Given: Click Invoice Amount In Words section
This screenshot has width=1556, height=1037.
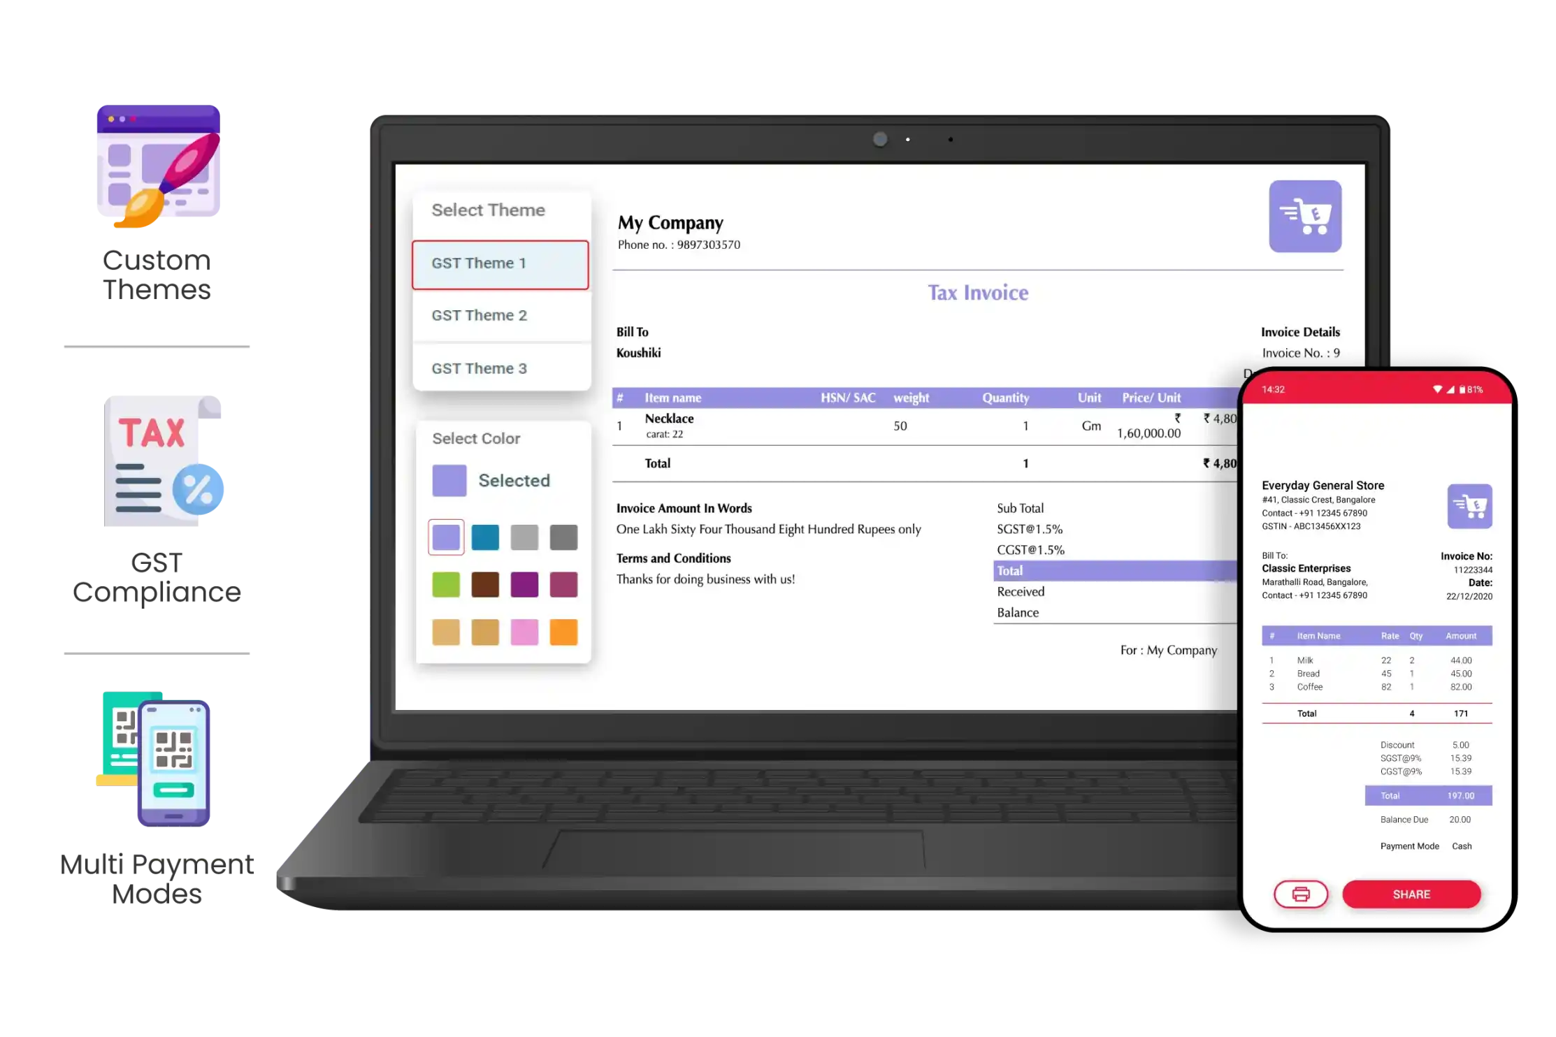Looking at the screenshot, I should (684, 508).
